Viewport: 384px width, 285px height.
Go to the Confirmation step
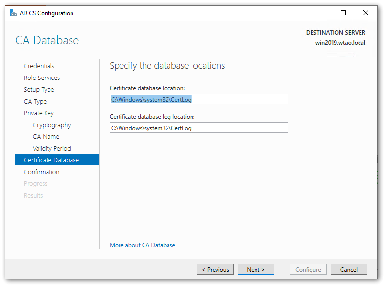pos(42,172)
